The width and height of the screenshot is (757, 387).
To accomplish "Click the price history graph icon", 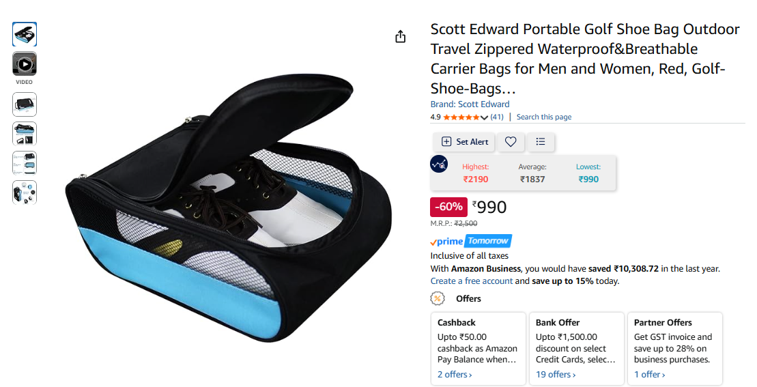I will (x=439, y=164).
